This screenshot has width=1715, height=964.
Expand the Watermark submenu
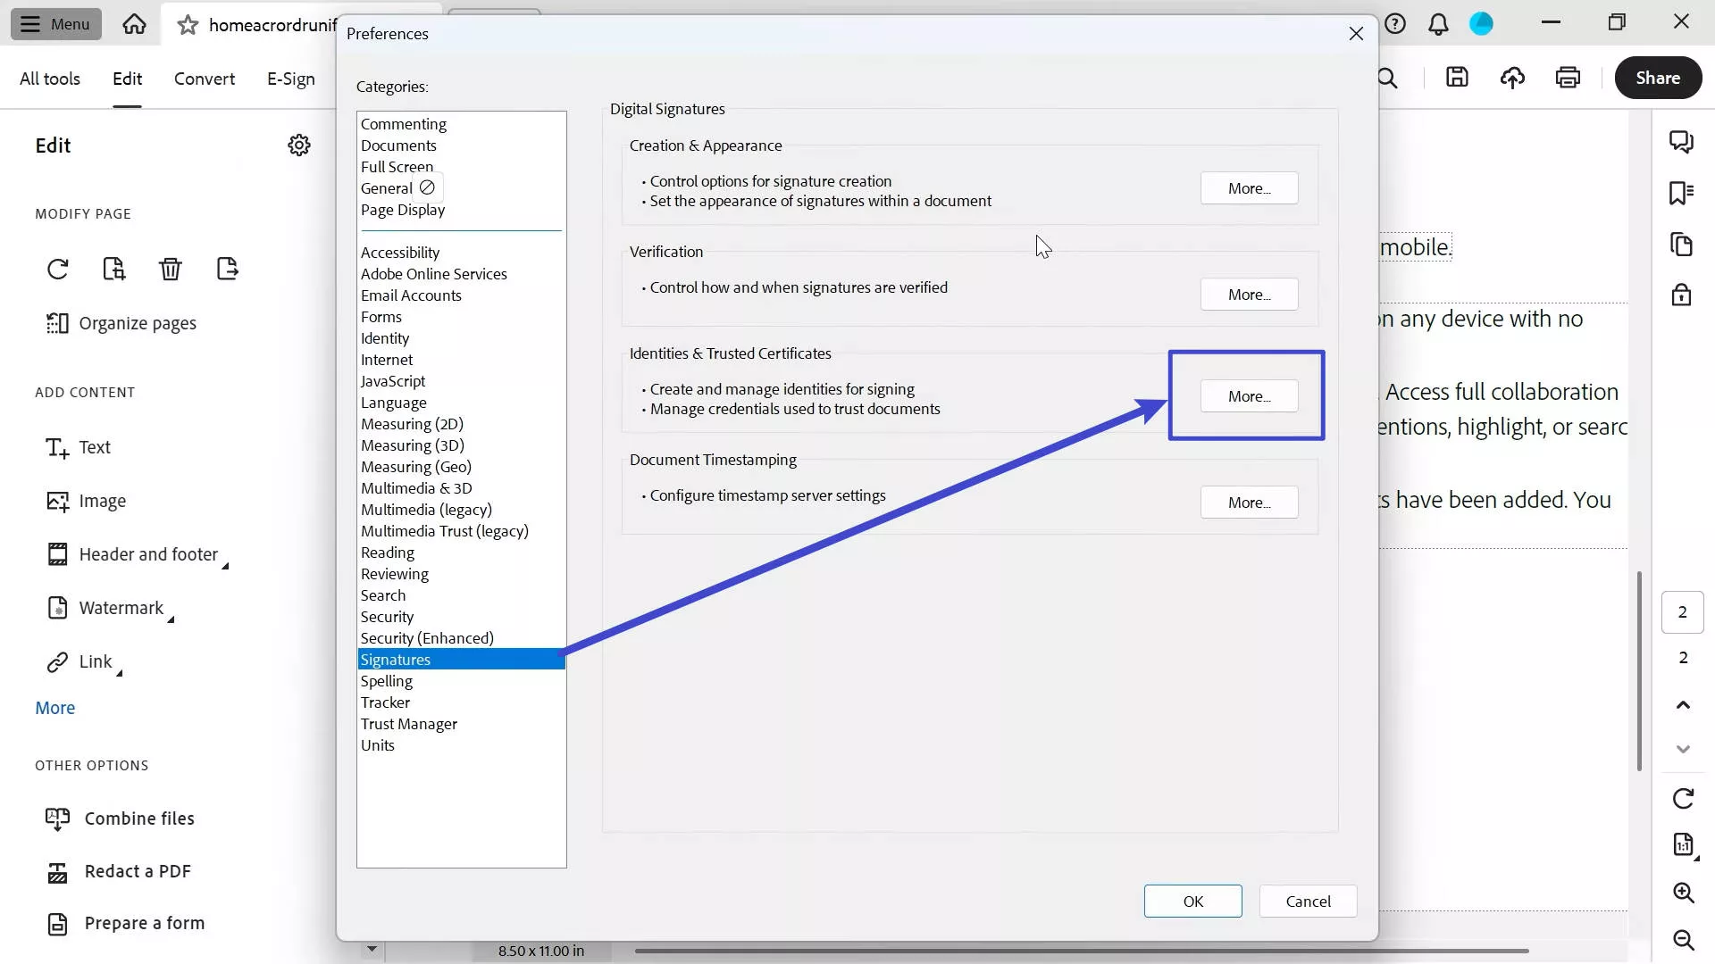[121, 608]
